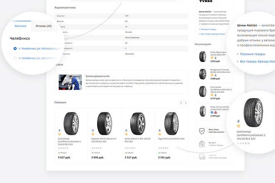Screen dimensions: 275x183
Task: Click the Характеристики section heading
Action: [x=65, y=7]
